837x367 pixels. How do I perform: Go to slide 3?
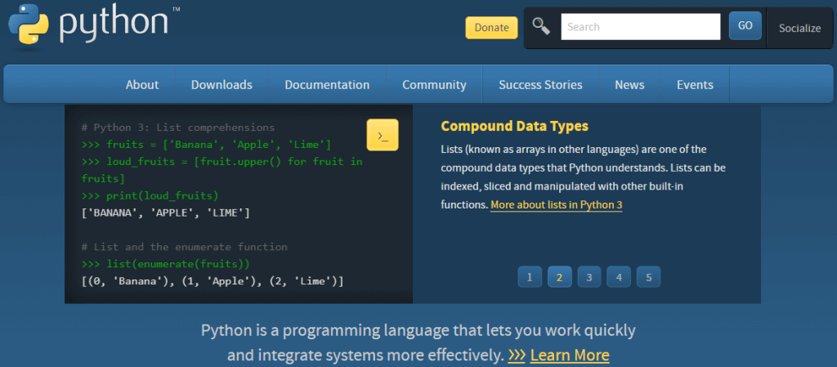[589, 277]
